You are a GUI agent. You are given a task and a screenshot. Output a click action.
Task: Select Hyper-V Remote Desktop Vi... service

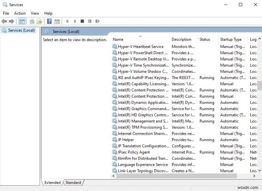(x=143, y=59)
